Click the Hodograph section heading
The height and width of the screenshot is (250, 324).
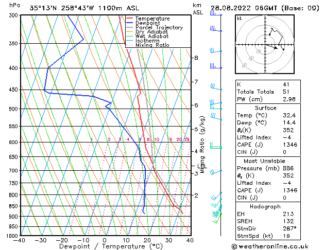tap(265, 206)
